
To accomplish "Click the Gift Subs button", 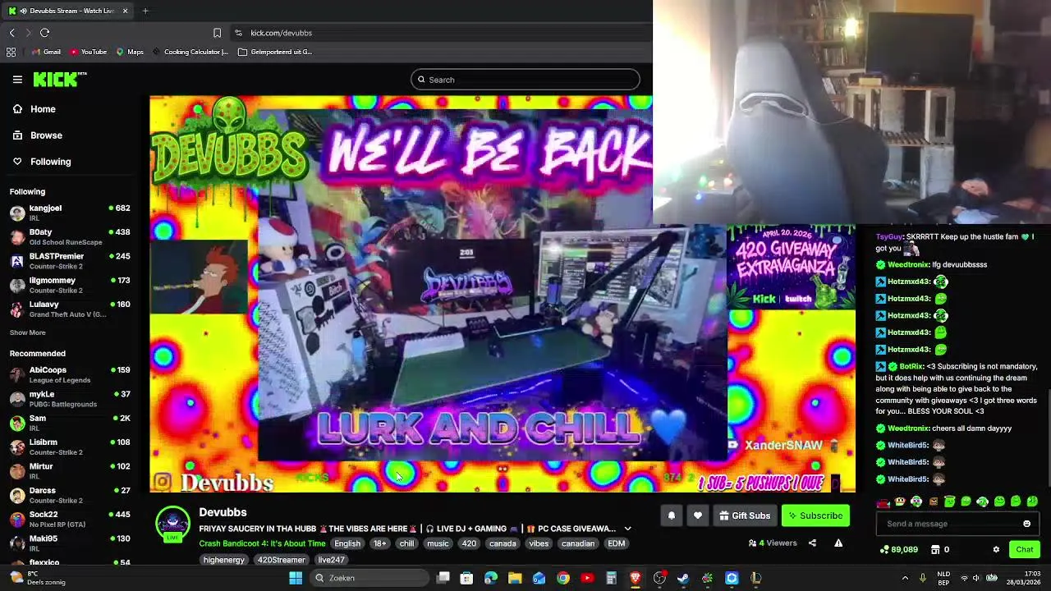I will [x=745, y=515].
